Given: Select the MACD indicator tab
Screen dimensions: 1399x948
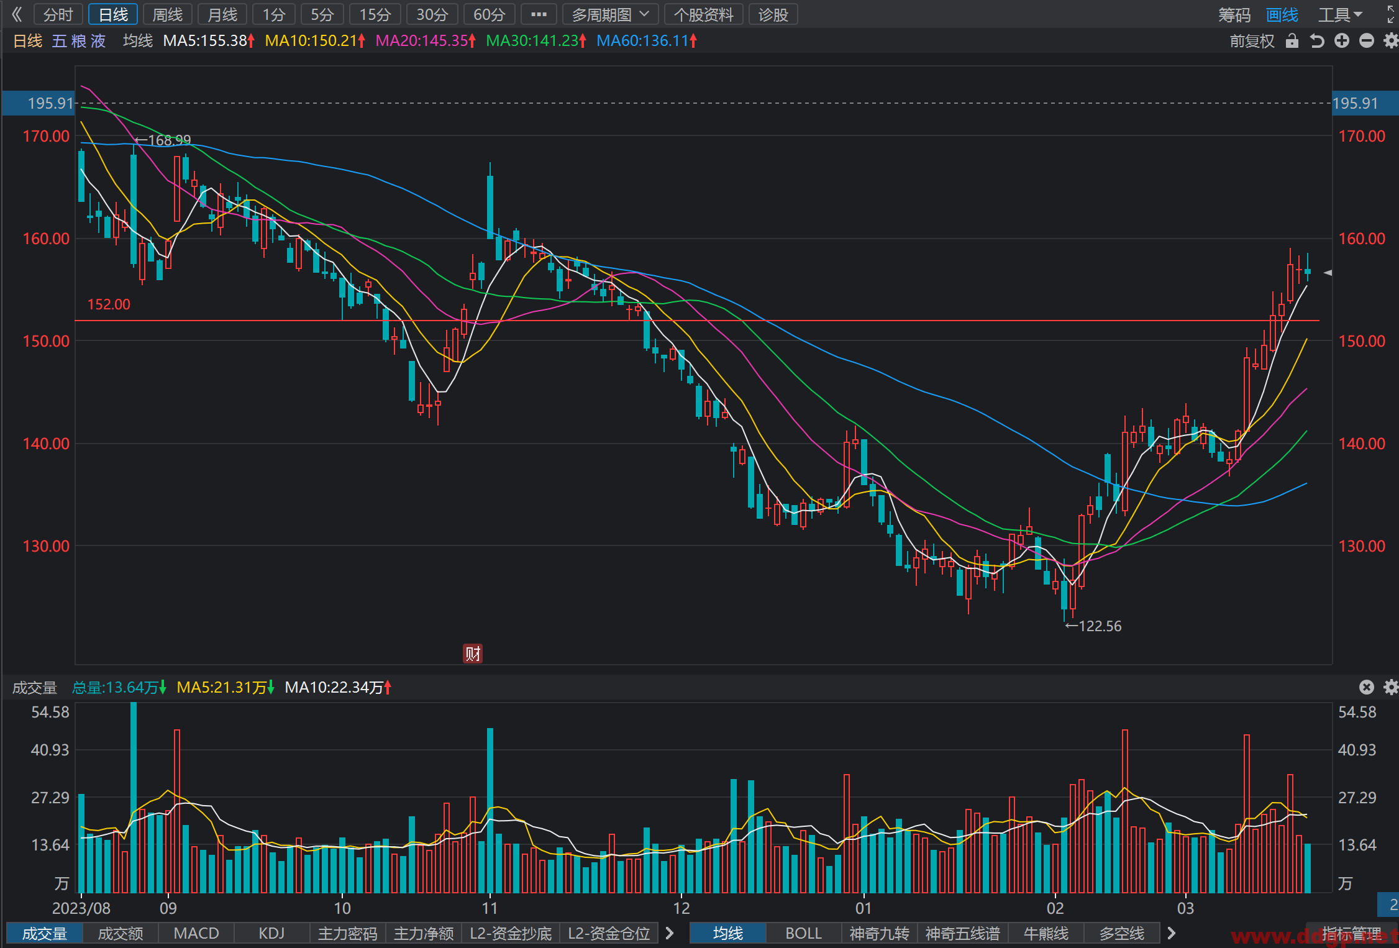Looking at the screenshot, I should [196, 933].
